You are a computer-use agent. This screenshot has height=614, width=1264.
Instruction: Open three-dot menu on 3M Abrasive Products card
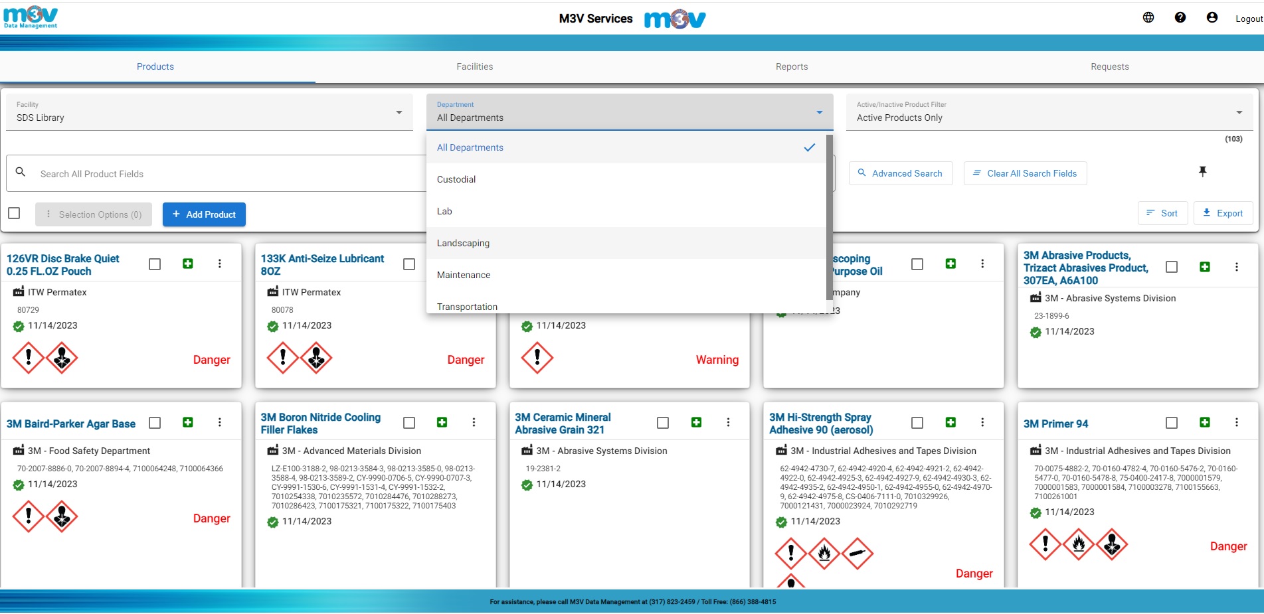[x=1237, y=267]
